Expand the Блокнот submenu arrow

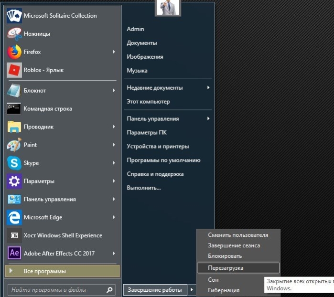tap(114, 90)
